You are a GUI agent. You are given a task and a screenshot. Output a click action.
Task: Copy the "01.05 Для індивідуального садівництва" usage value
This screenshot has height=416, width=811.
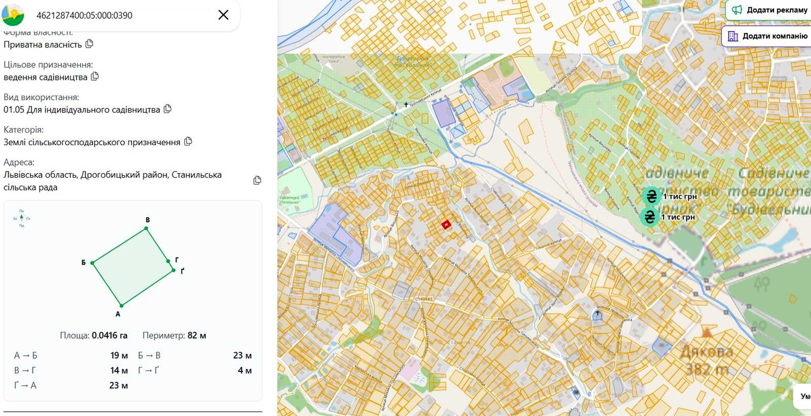tap(168, 109)
